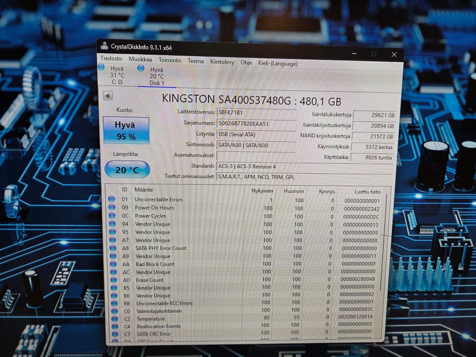
Task: Click the Luettu tieto column header
Action: click(x=367, y=191)
